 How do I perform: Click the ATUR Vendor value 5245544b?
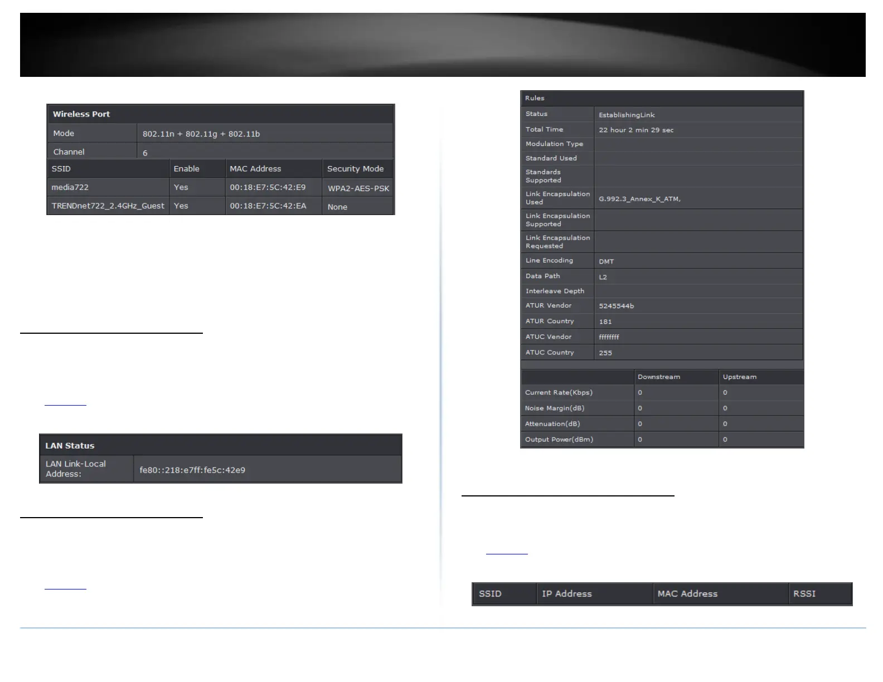point(616,306)
